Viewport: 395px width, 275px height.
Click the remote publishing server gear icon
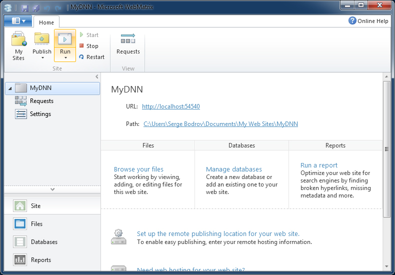coord(118,236)
